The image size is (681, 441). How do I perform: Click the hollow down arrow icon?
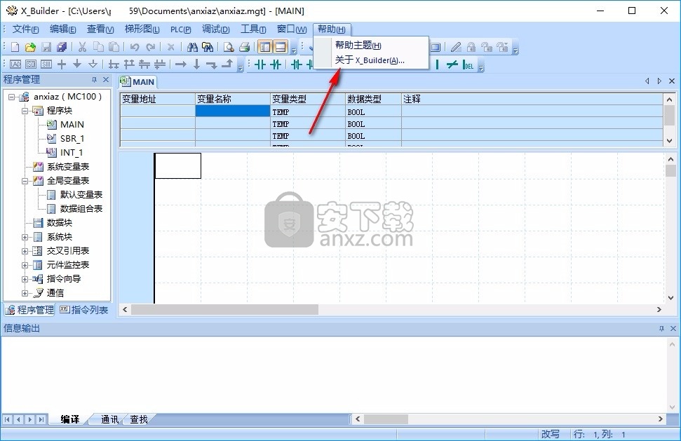(x=93, y=65)
